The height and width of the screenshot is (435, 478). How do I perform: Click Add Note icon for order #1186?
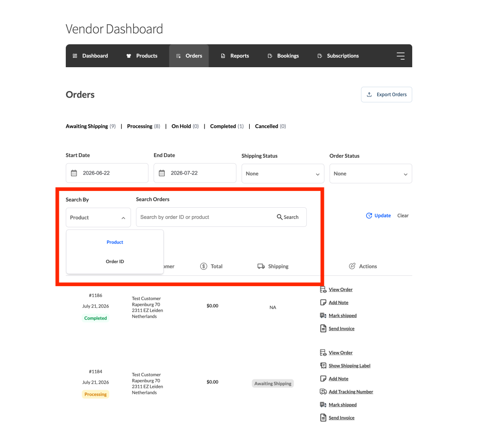click(323, 302)
